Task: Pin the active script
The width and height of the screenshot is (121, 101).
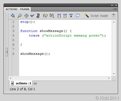Action: pos(35,83)
